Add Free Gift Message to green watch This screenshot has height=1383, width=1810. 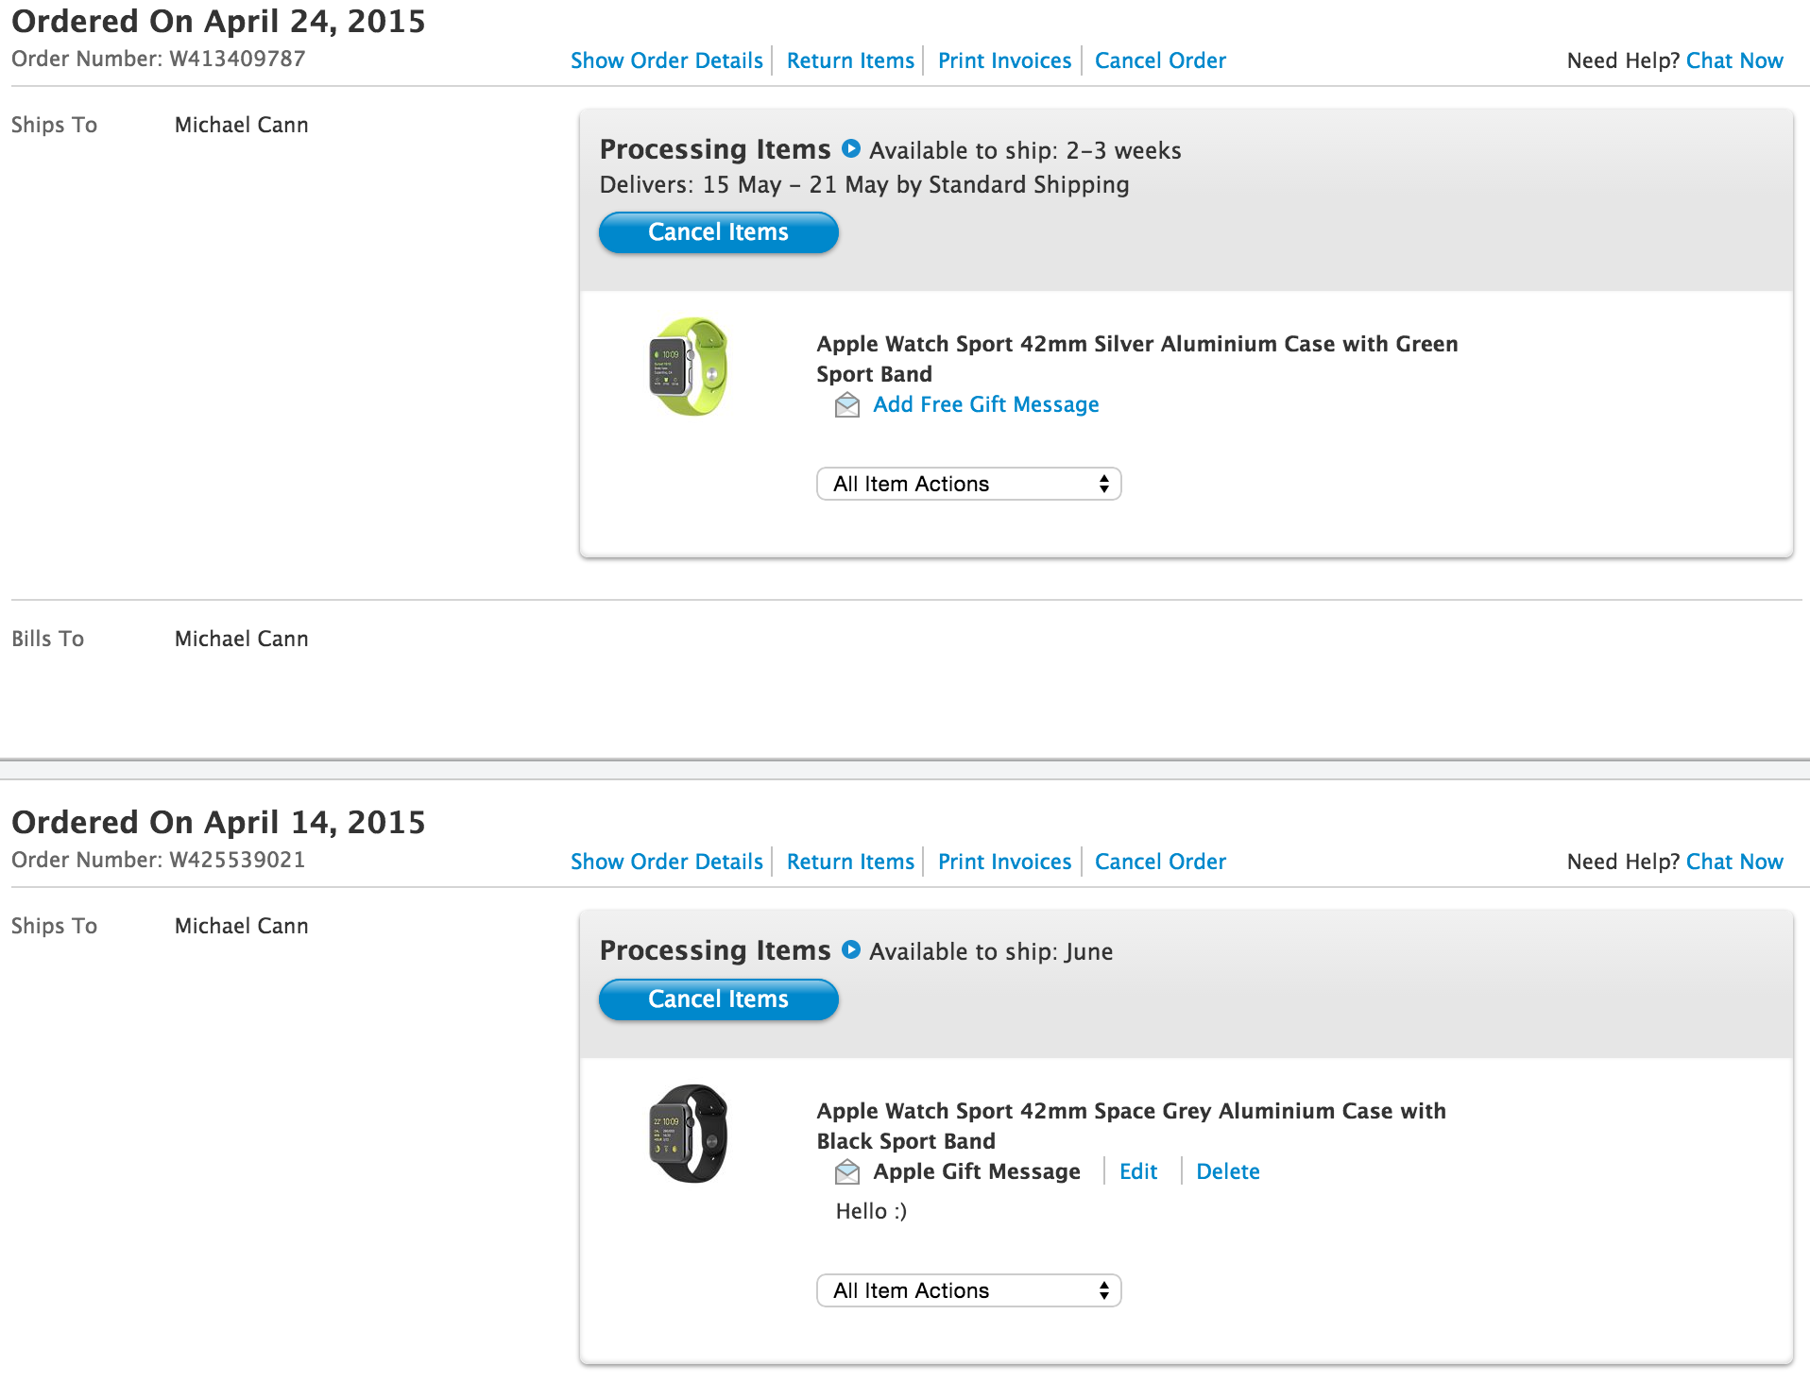tap(985, 404)
